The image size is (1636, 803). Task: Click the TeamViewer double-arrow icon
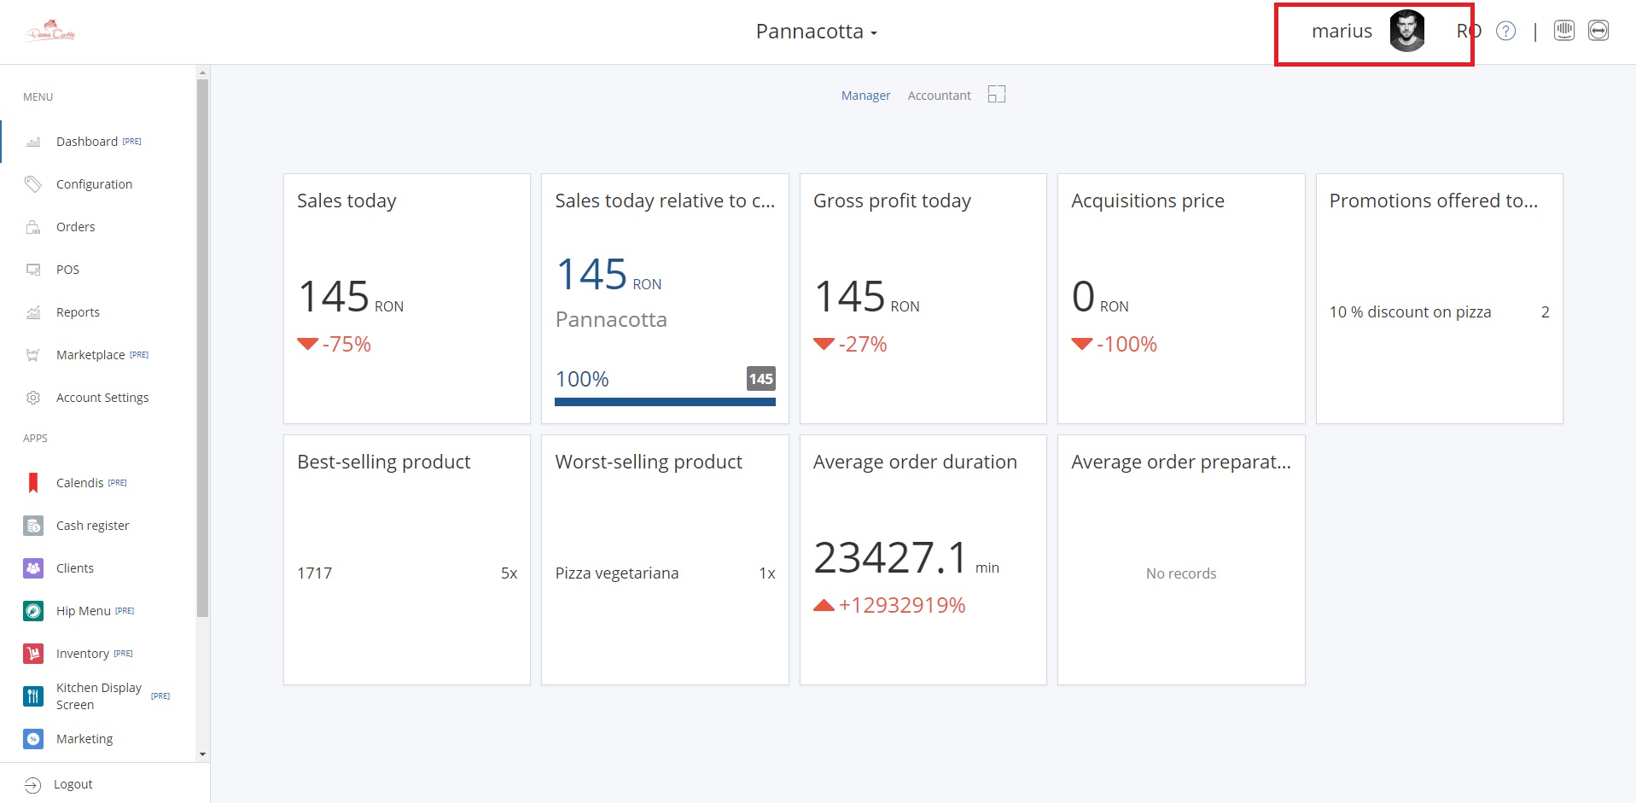coord(1598,32)
